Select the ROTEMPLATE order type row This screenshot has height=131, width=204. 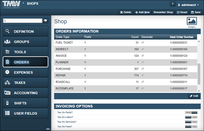click(125, 88)
